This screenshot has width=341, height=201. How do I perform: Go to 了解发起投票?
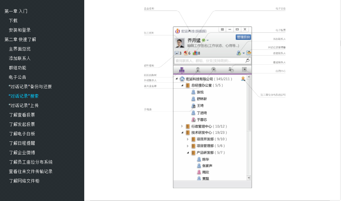pos(22,124)
